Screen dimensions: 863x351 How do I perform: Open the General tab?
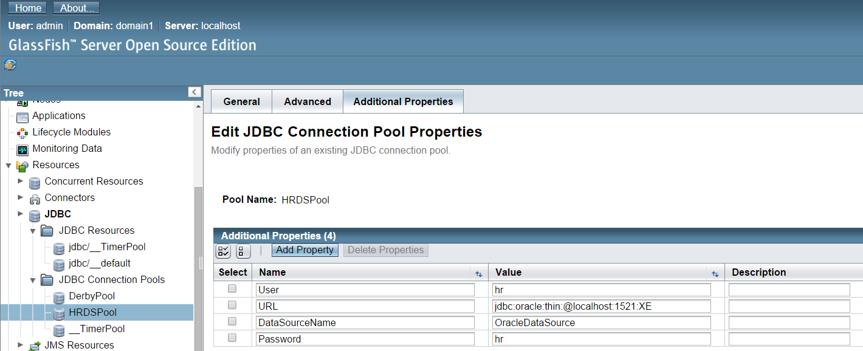(x=241, y=101)
